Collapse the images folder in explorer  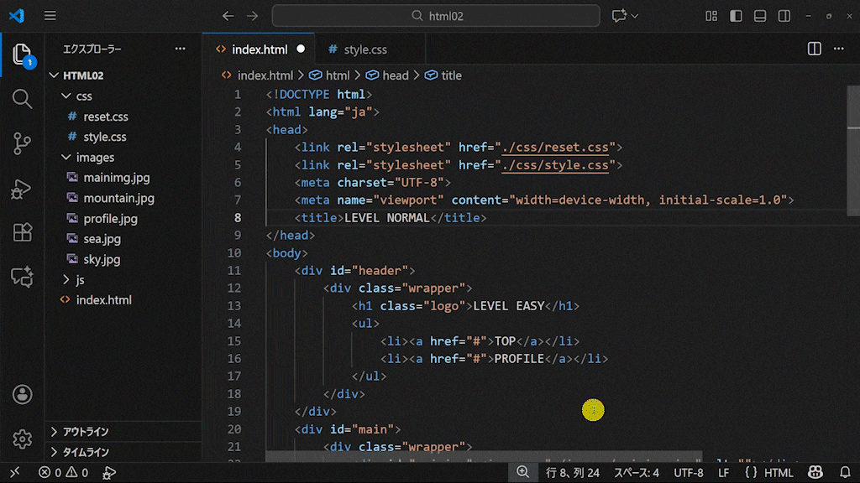click(68, 158)
